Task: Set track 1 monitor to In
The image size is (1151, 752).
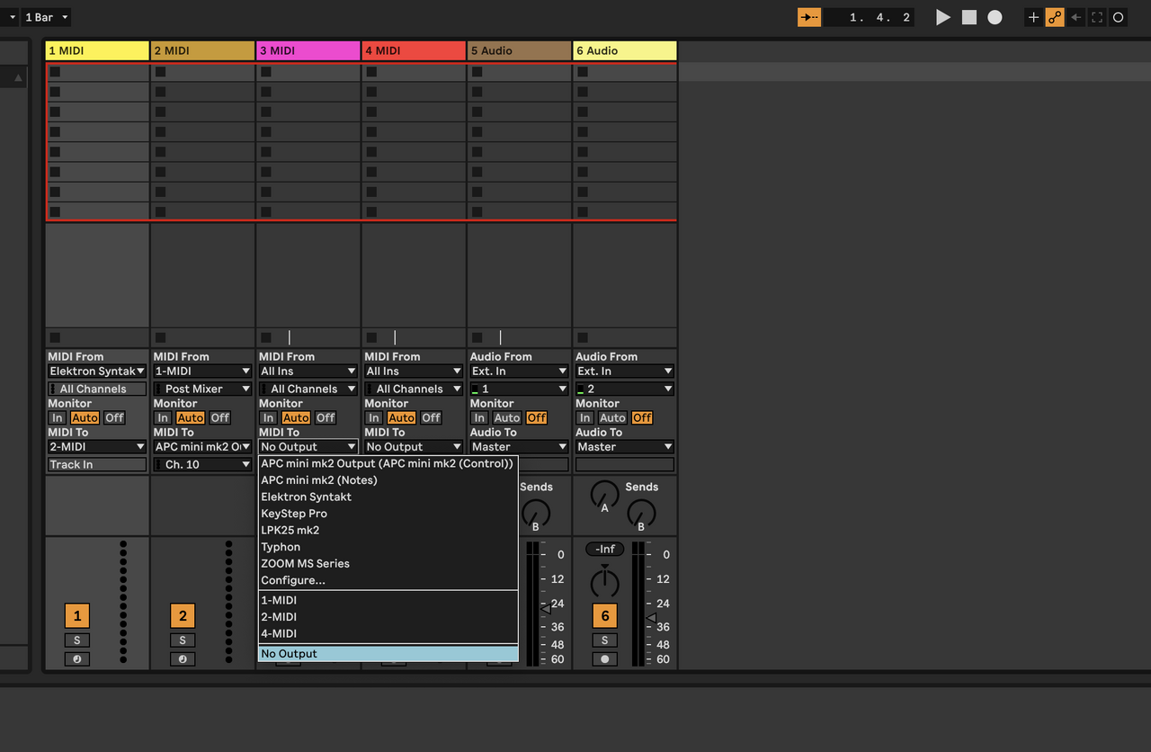Action: 58,417
